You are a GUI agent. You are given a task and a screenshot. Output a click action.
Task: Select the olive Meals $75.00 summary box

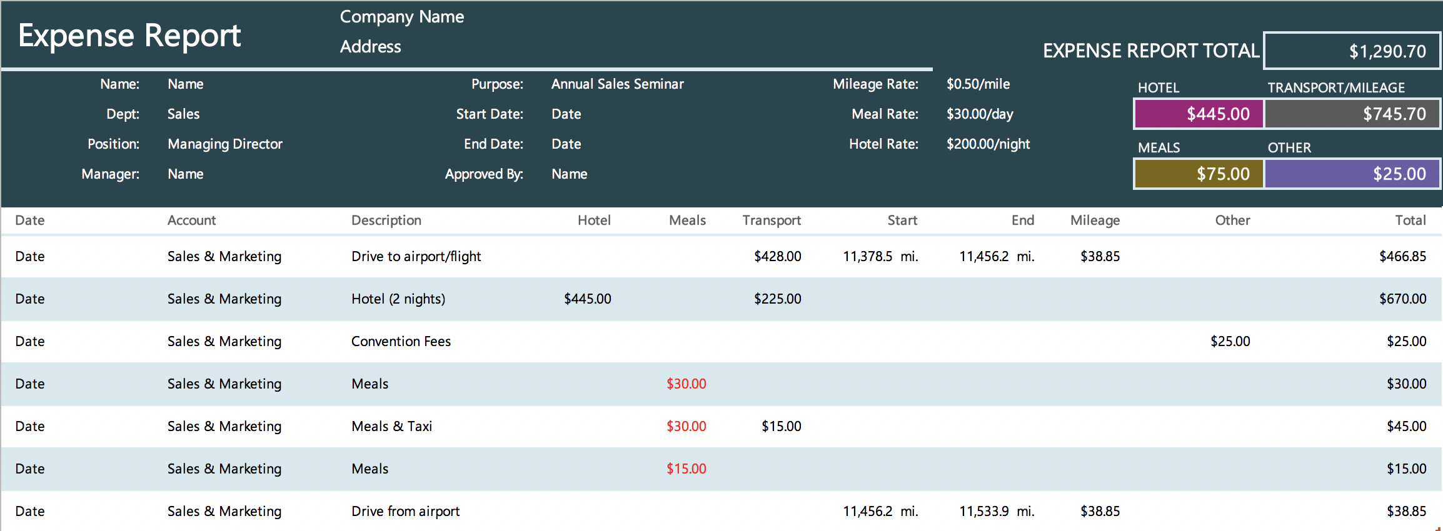pyautogui.click(x=1199, y=174)
